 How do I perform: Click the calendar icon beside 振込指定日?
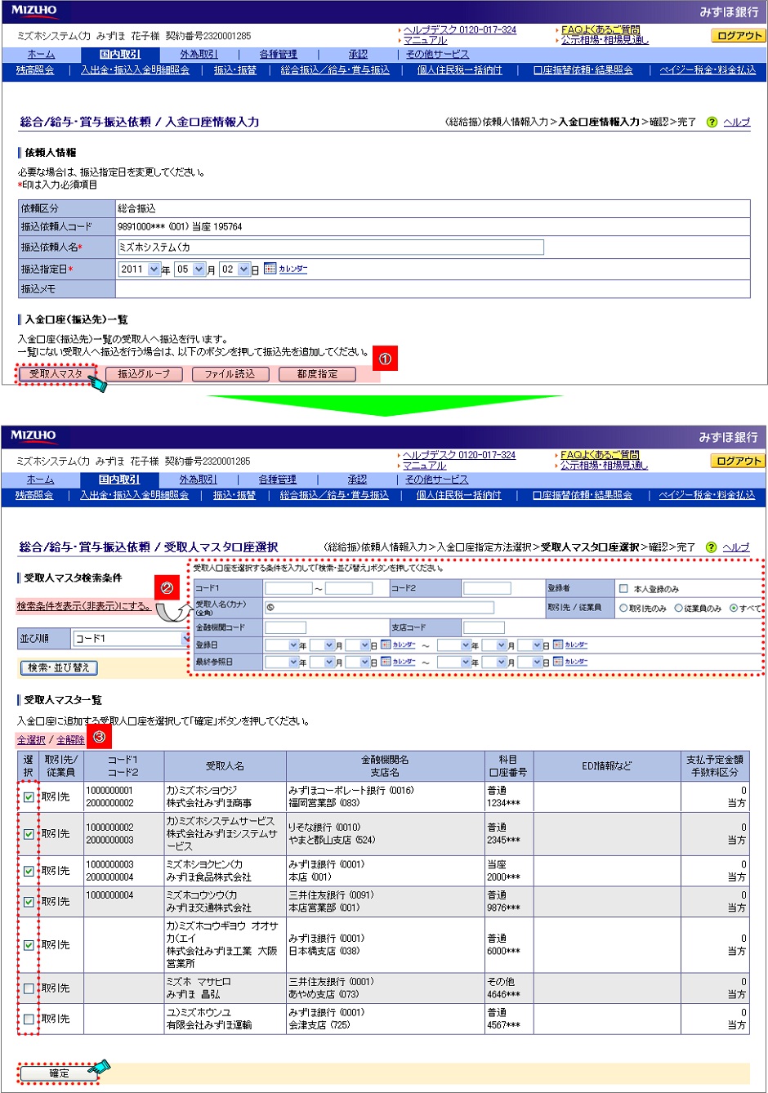(x=270, y=269)
